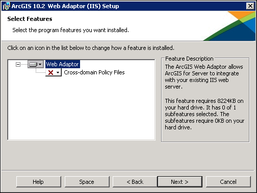Click empty area of the feature tree list
Viewport: 257px width, 193px height.
(x=82, y=108)
